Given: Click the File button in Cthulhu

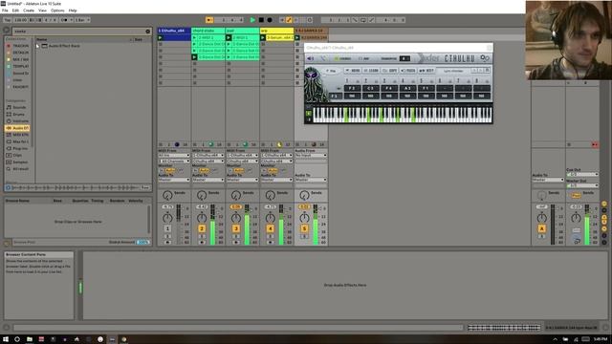Looking at the screenshot, I should tap(331, 71).
